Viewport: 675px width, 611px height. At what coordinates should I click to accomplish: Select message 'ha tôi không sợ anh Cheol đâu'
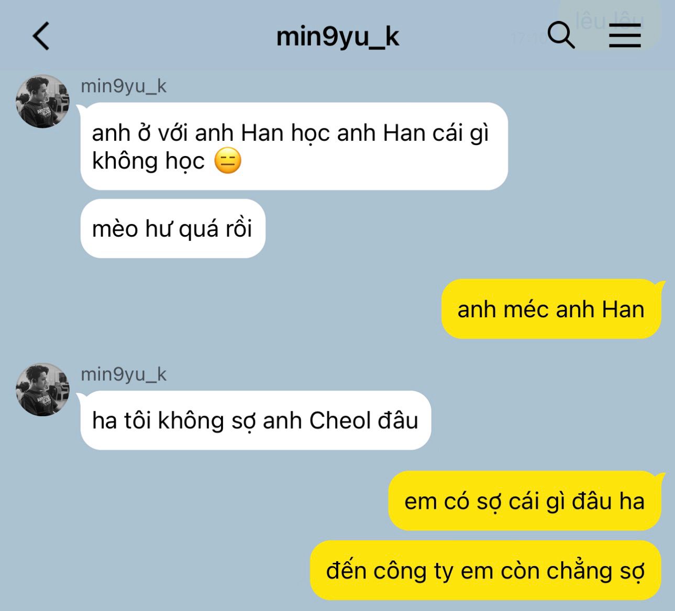(256, 420)
